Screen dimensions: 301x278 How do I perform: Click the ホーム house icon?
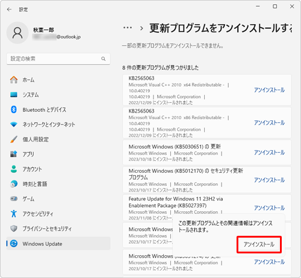[x=14, y=80]
